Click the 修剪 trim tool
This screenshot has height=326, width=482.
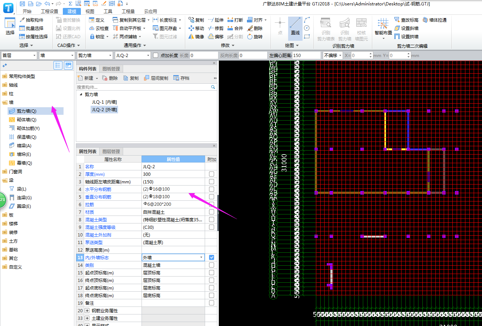click(x=216, y=28)
